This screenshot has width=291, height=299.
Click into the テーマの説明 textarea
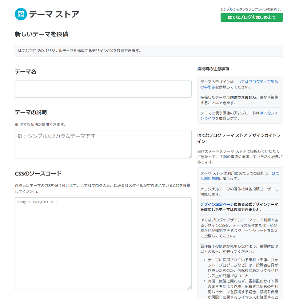(103, 144)
